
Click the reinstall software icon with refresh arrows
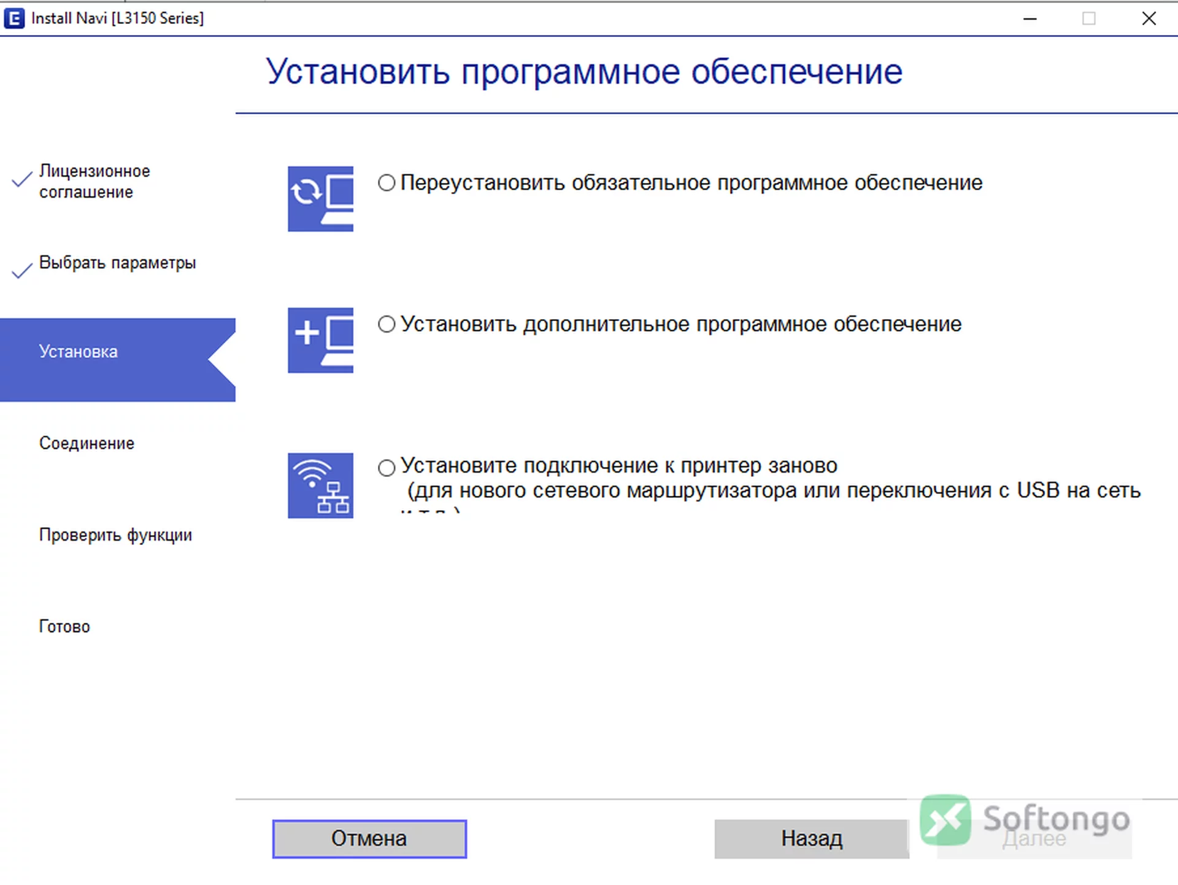pos(320,199)
